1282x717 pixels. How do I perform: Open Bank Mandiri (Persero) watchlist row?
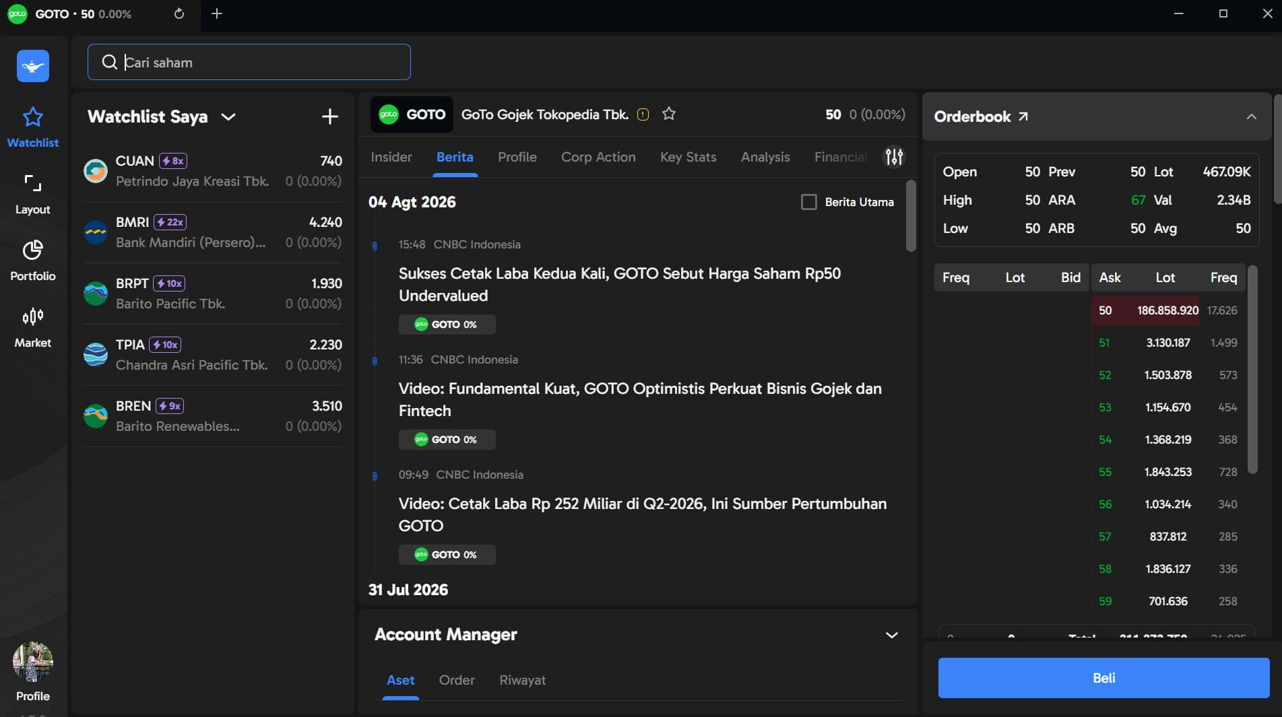pos(213,232)
